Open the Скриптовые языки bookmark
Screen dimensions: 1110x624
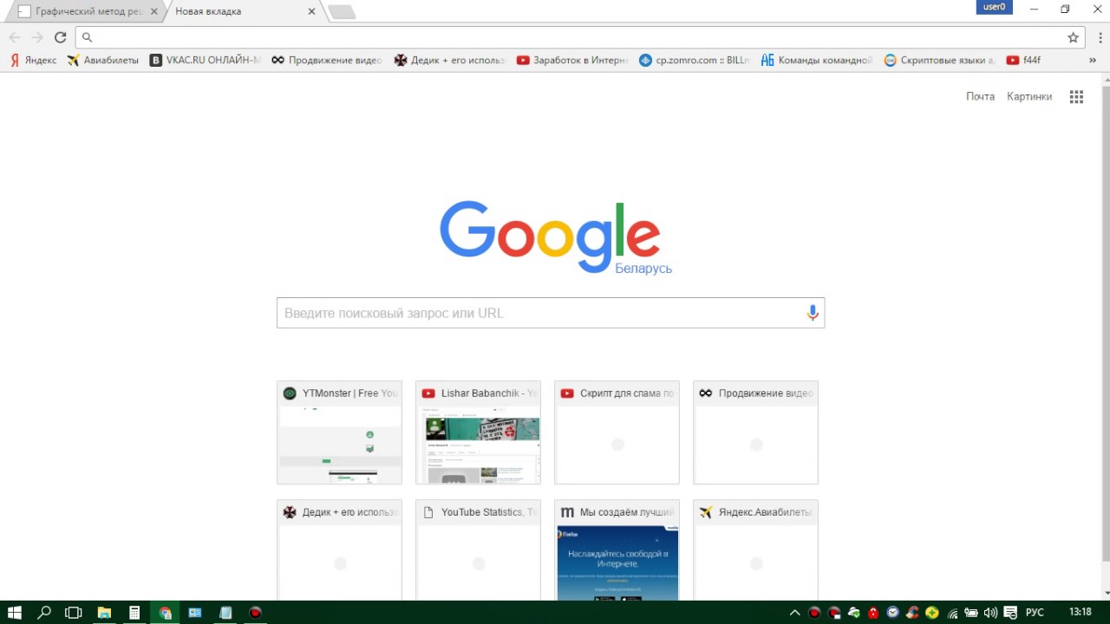pos(940,61)
